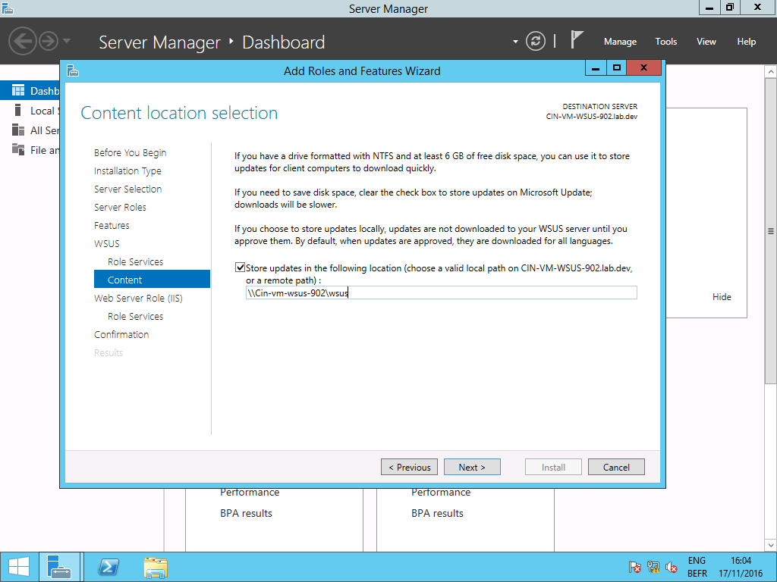777x582 pixels.
Task: Click ENG BEFR language indicator
Action: (697, 567)
